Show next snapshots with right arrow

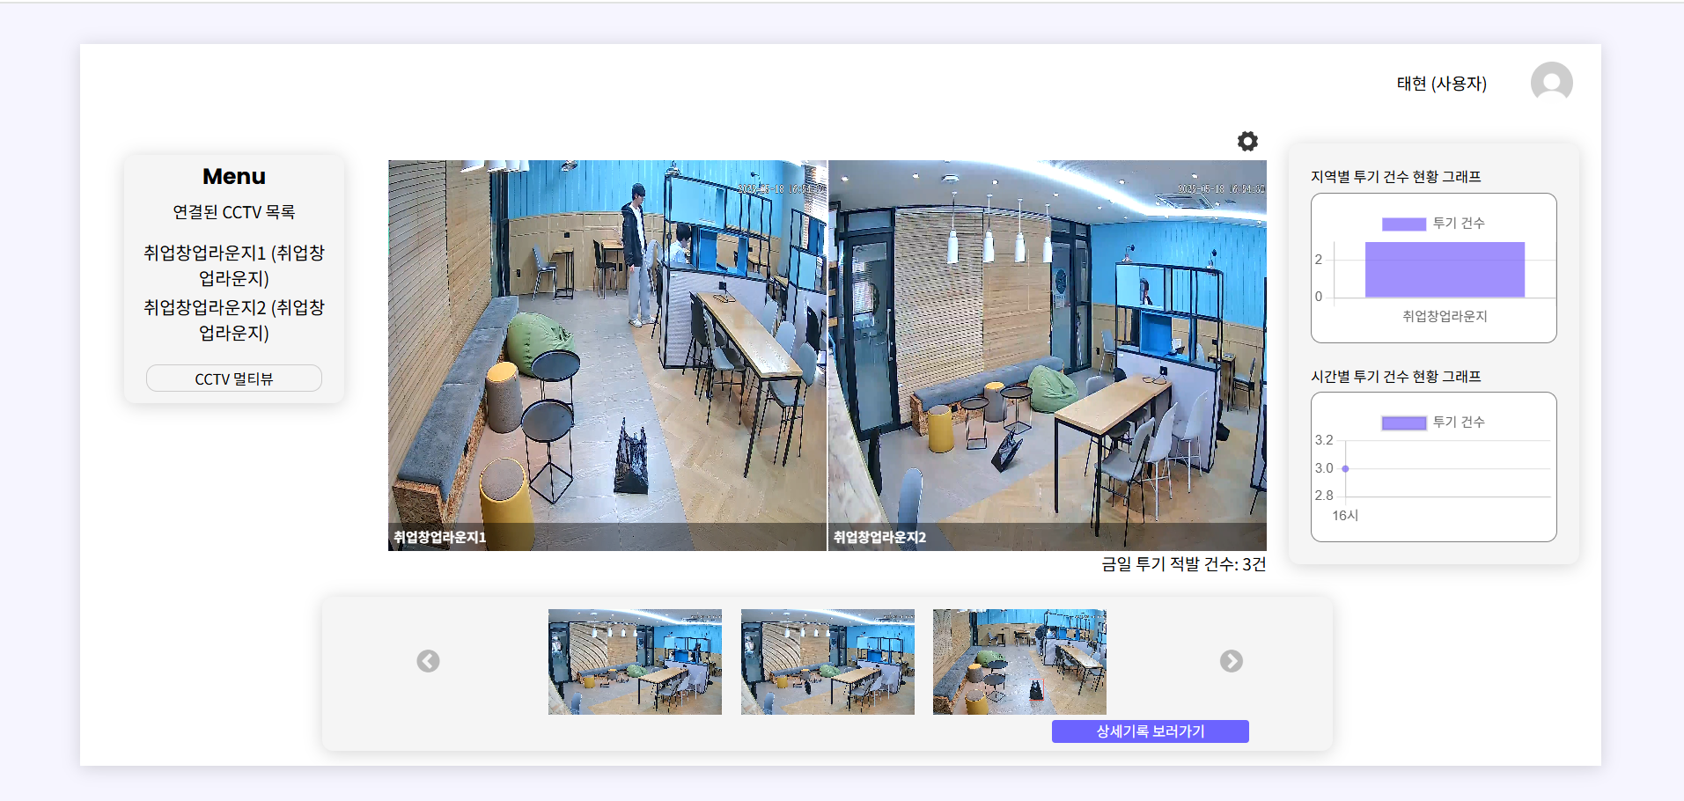coord(1231,661)
